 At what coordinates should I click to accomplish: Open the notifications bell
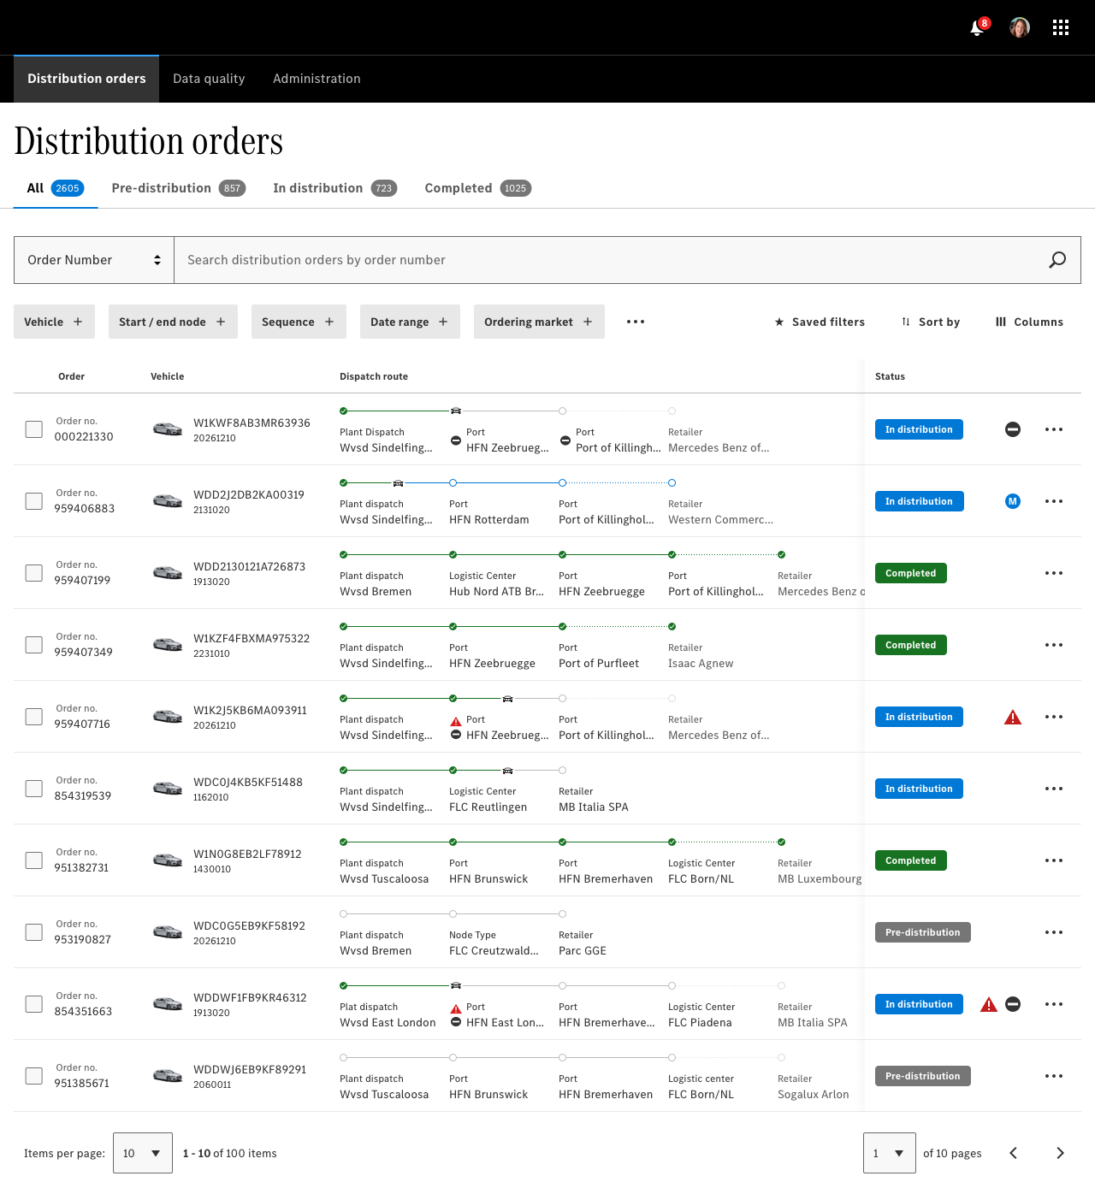(x=977, y=28)
